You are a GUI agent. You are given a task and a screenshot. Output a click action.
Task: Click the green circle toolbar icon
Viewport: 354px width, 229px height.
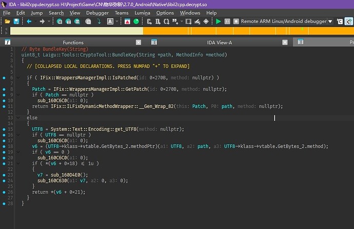click(136, 22)
